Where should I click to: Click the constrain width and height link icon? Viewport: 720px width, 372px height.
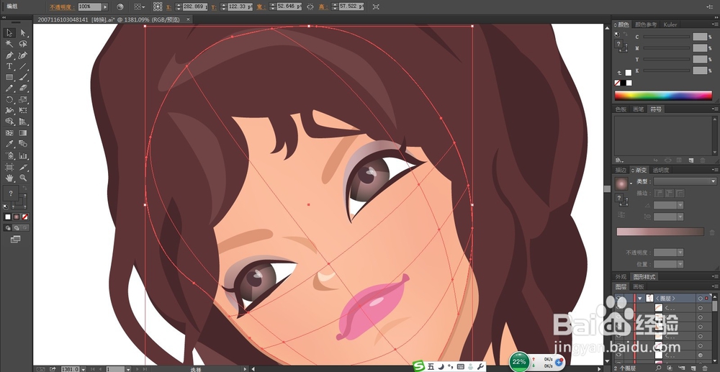coord(310,7)
